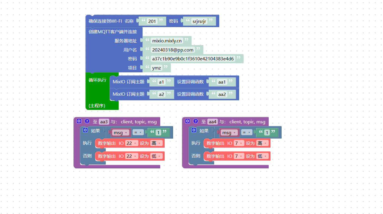Select client, topic, msg parameters of aa3
The height and width of the screenshot is (214, 383).
click(x=139, y=122)
